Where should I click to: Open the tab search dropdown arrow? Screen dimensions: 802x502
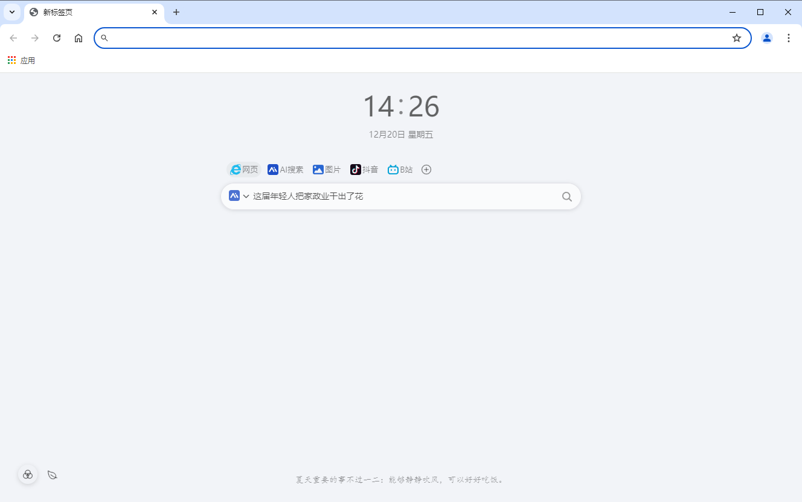[12, 12]
